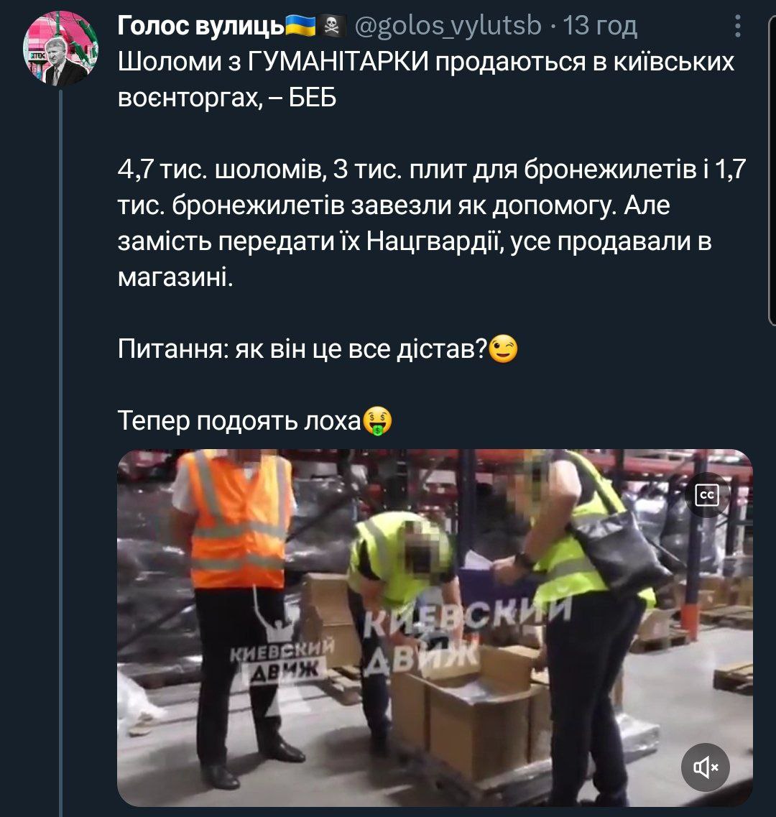This screenshot has height=817, width=776.
Task: Open the three-dot more options menu
Action: coord(738,26)
